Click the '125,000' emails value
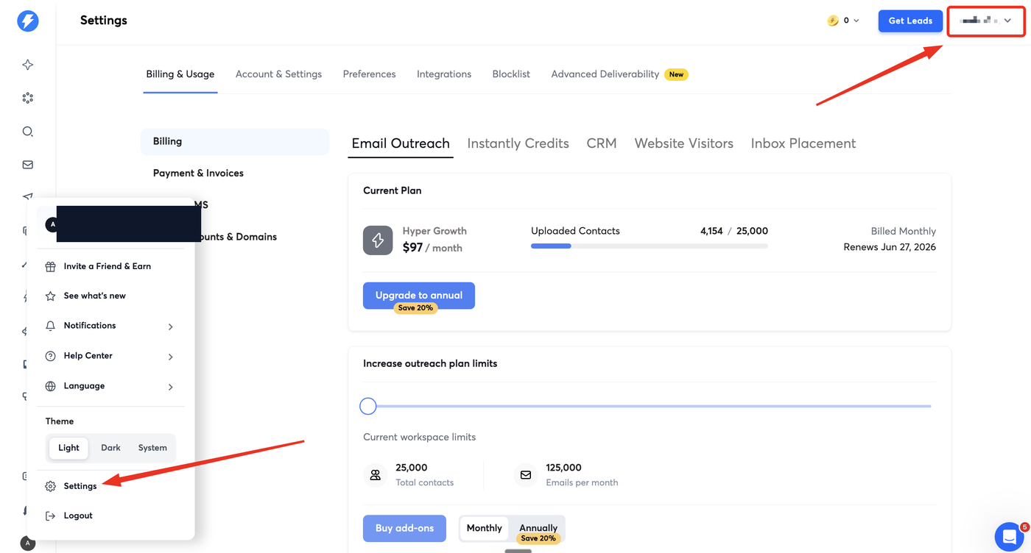Image resolution: width=1031 pixels, height=553 pixels. (x=563, y=468)
